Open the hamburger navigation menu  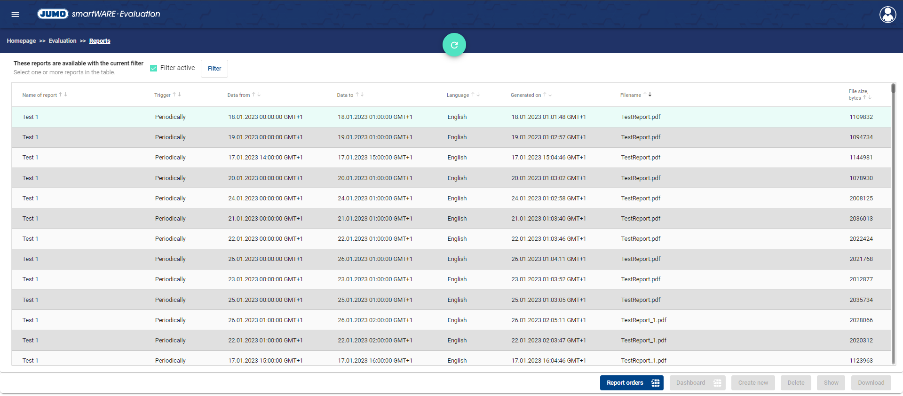pos(15,14)
